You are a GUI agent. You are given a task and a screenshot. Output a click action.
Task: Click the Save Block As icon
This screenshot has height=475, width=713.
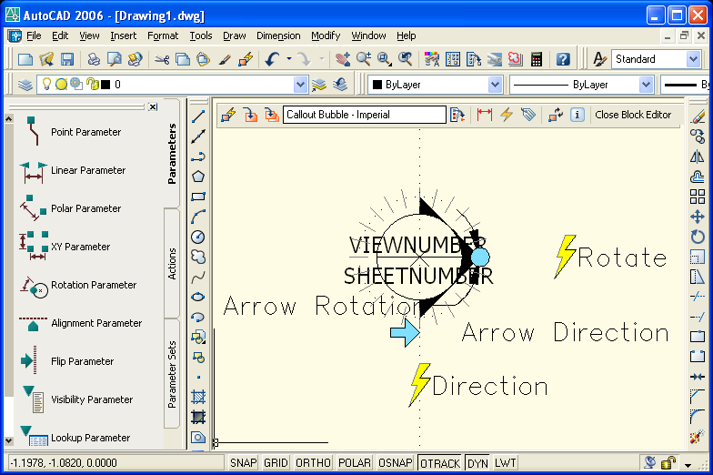pos(271,115)
